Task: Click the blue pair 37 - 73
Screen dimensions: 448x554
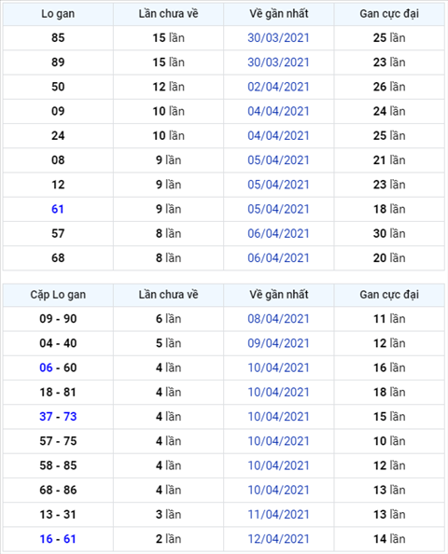Action: tap(58, 417)
